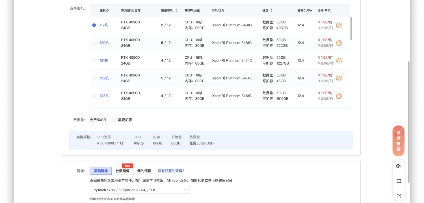Open the 117机 host ID link
The image size is (424, 203).
(104, 25)
